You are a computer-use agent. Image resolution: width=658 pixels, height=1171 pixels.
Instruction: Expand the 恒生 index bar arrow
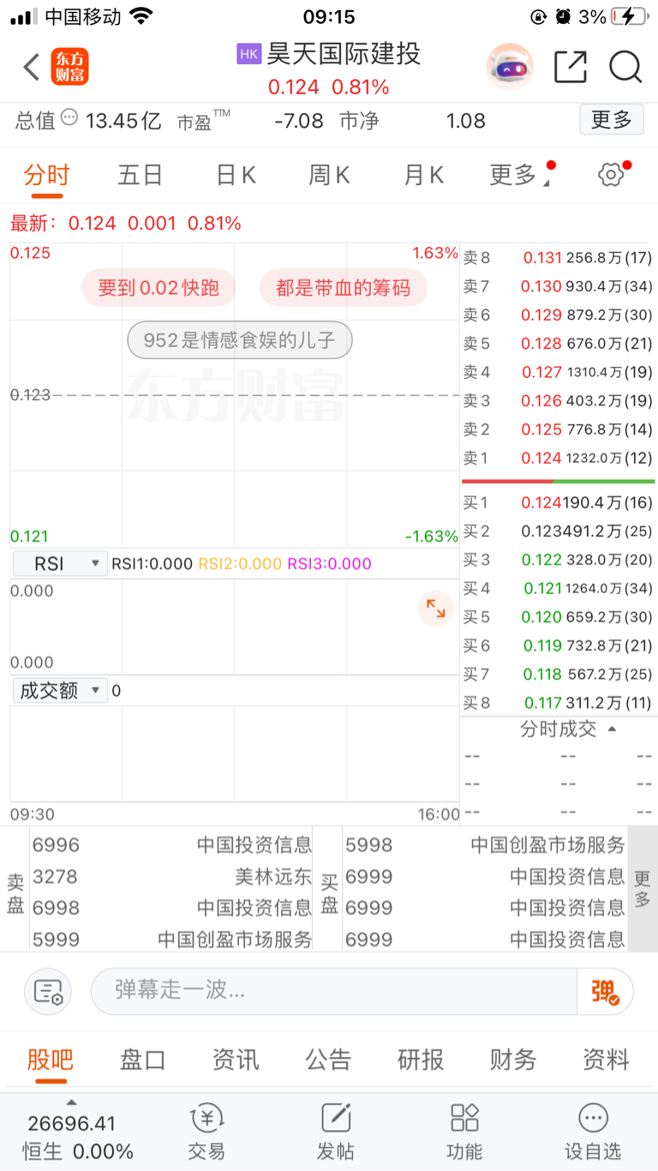coord(71,1102)
